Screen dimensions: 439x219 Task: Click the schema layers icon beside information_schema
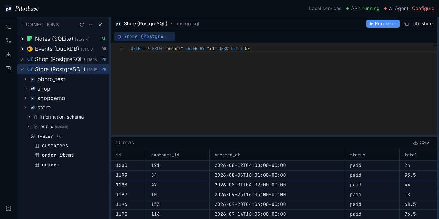[x=36, y=117]
